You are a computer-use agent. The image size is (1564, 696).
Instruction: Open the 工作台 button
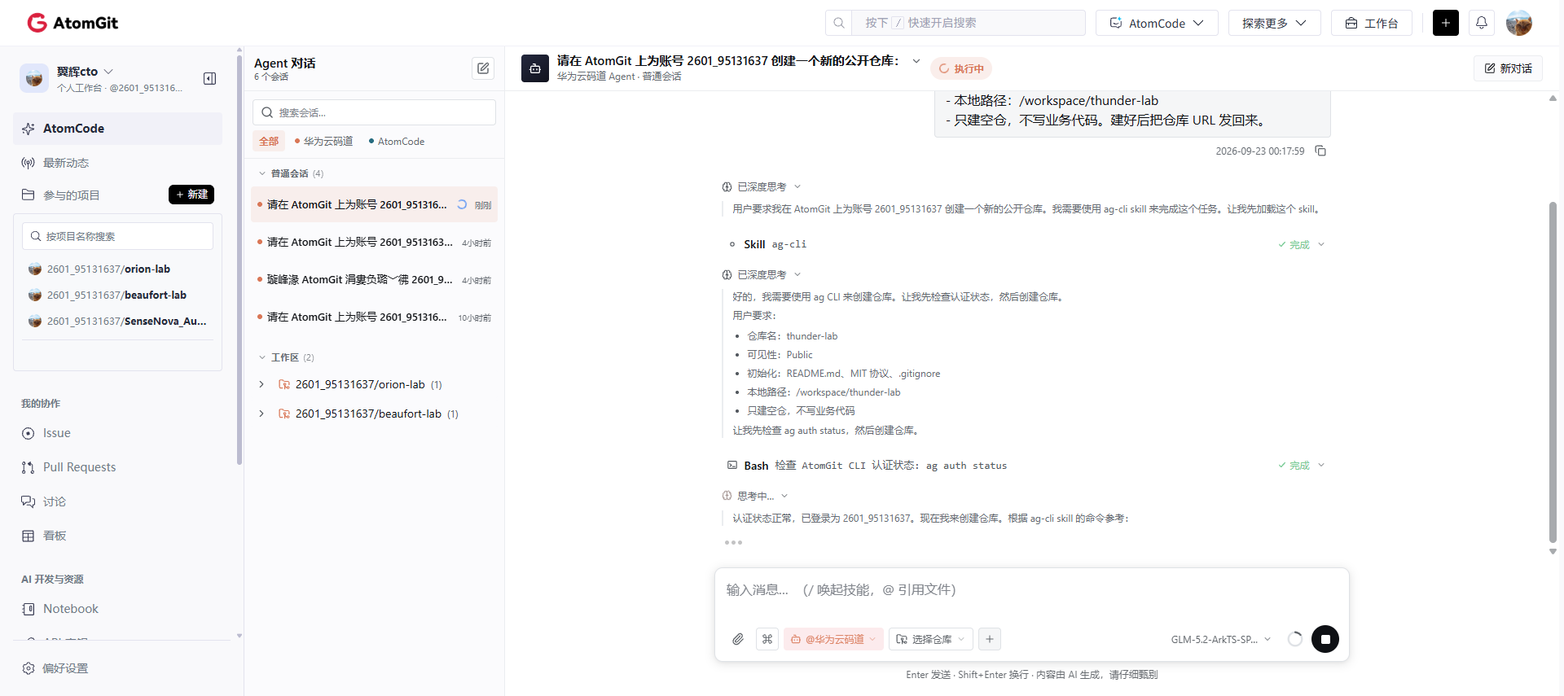[x=1371, y=23]
